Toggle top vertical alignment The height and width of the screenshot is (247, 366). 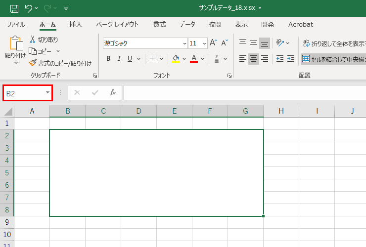[x=243, y=43]
